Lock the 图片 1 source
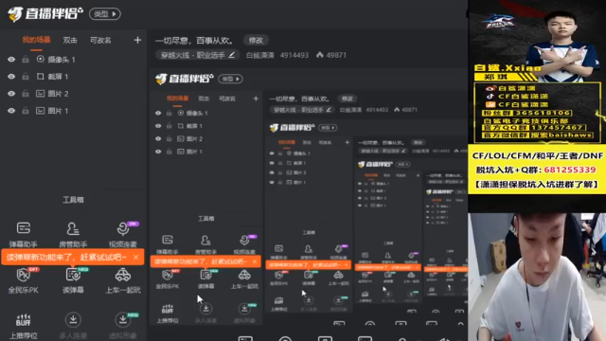This screenshot has width=606, height=341. point(26,111)
